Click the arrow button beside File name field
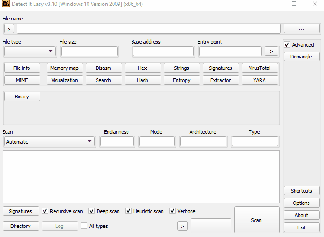Image resolution: width=324 pixels, height=237 pixels. 9,29
